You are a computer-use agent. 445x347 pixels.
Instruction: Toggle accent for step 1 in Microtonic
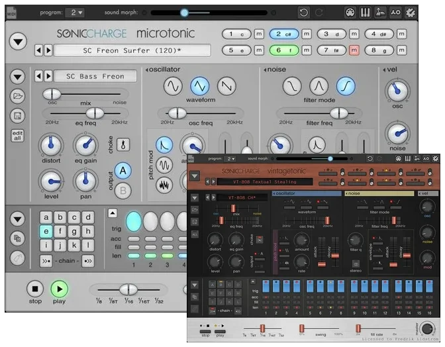[x=134, y=239]
